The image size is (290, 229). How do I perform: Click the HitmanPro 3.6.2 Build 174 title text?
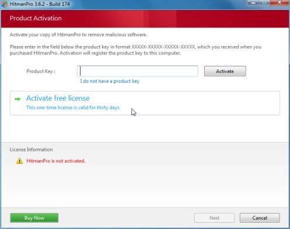(40, 4)
